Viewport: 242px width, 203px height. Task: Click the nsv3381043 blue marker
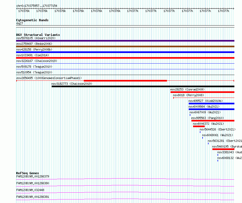pyautogui.click(x=218, y=155)
